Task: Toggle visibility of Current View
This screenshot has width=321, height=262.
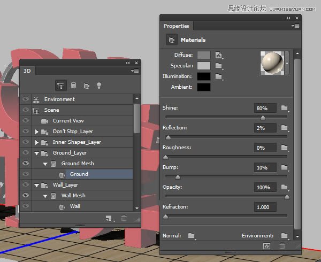Action: tap(26, 120)
